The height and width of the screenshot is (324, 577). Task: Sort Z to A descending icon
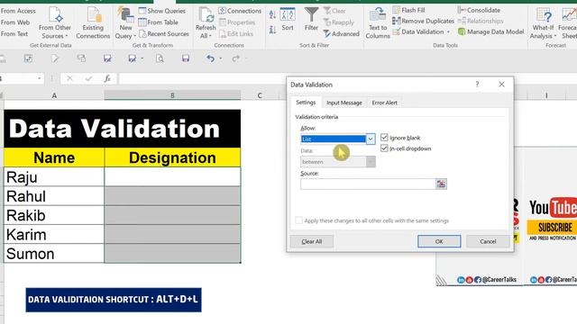tap(272, 30)
